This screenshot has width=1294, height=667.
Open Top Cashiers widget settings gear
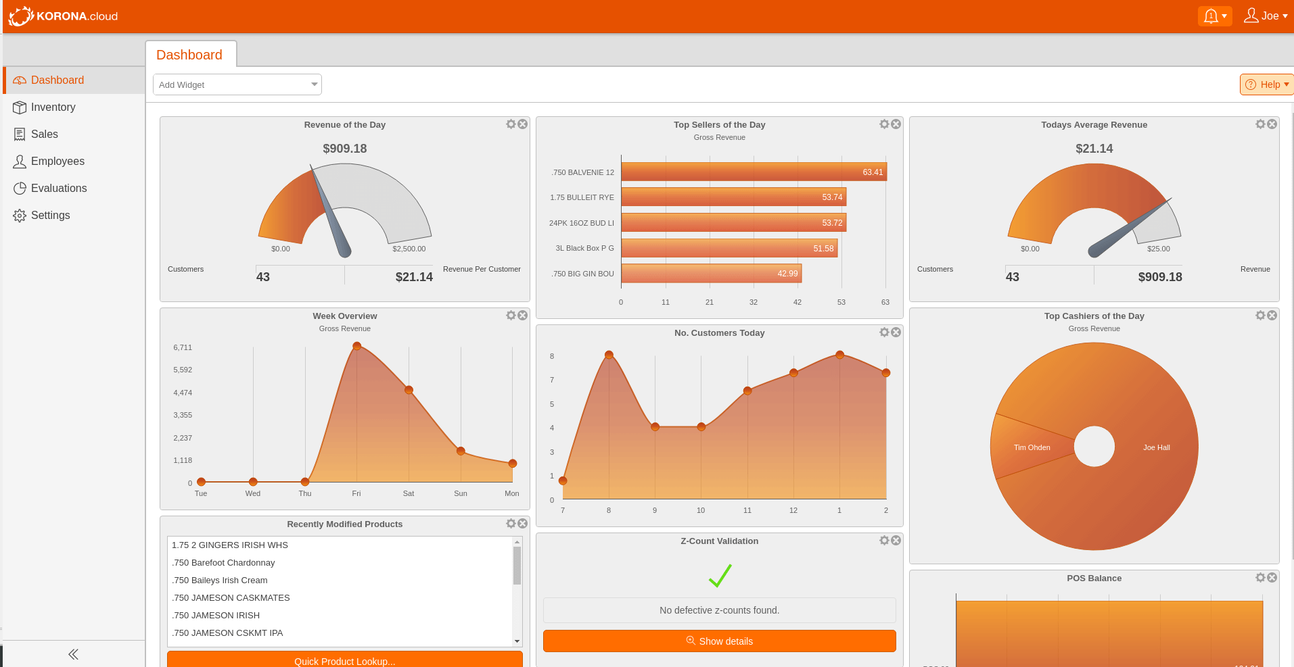(x=1260, y=315)
